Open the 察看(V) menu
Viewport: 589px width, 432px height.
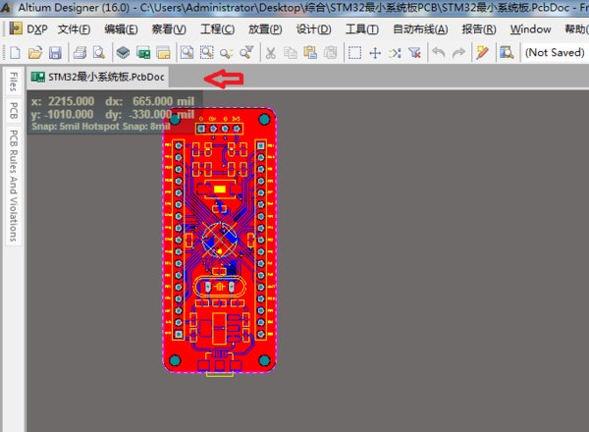169,28
